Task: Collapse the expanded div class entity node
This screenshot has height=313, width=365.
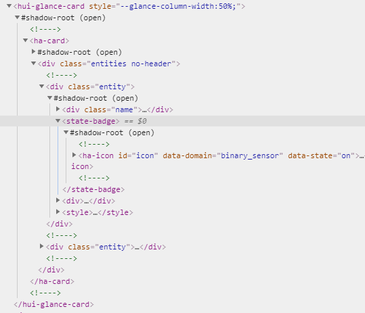Action: click(x=42, y=87)
